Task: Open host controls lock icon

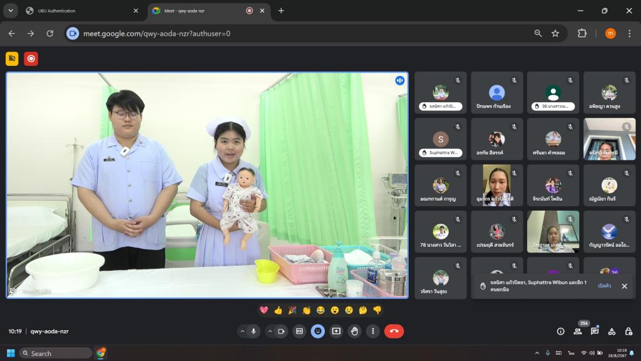Action: pyautogui.click(x=628, y=332)
